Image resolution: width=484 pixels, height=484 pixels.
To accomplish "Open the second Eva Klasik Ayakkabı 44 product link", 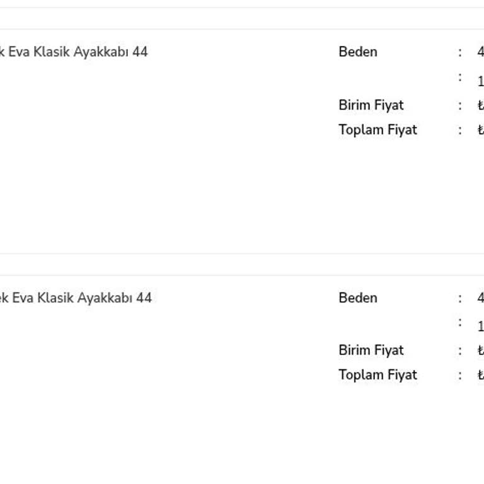I will click(76, 297).
